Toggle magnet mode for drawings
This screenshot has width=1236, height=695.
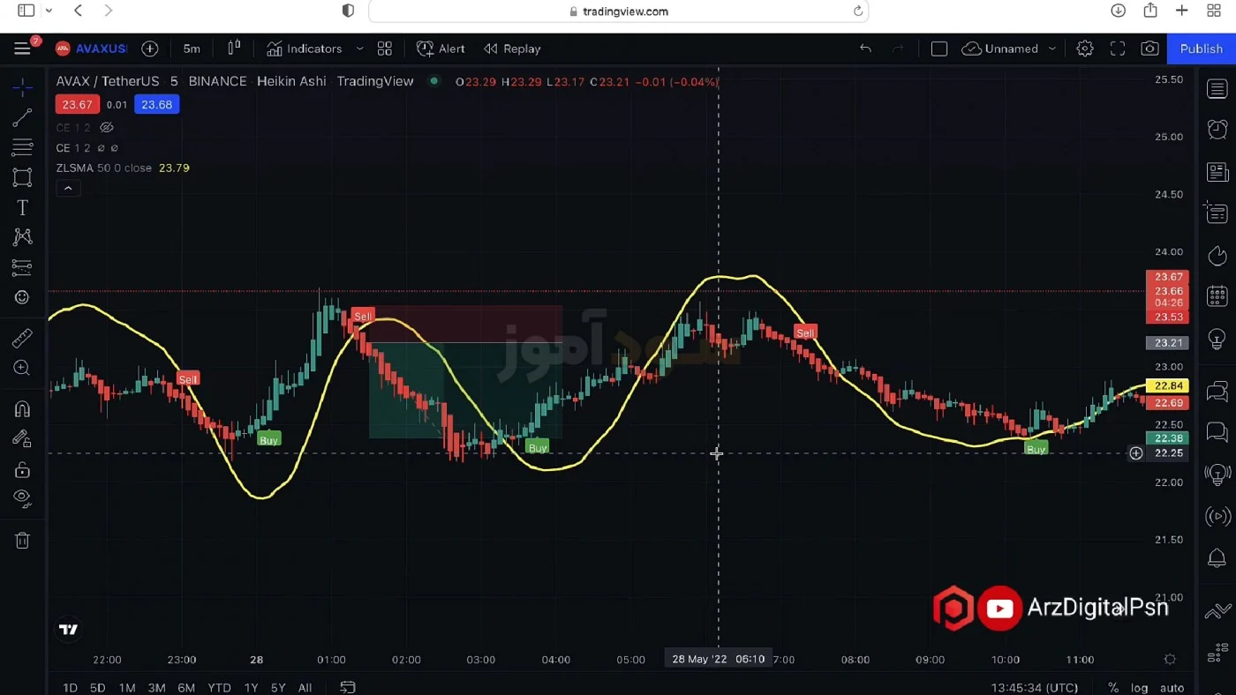coord(23,408)
